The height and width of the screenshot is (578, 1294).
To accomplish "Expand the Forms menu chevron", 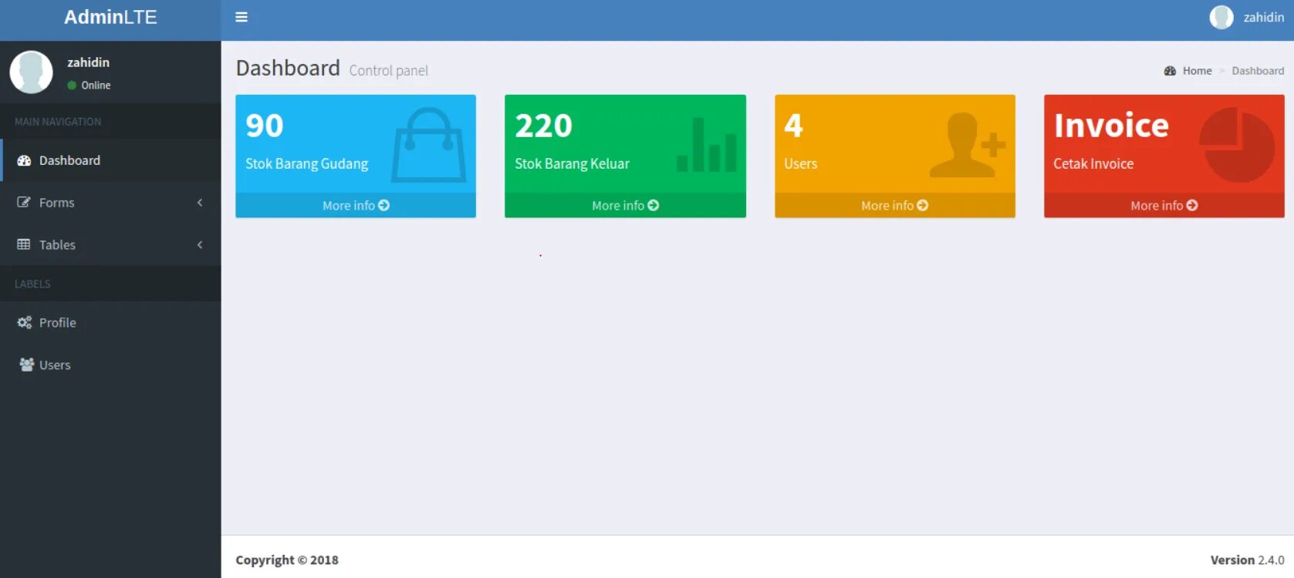I will coord(200,203).
